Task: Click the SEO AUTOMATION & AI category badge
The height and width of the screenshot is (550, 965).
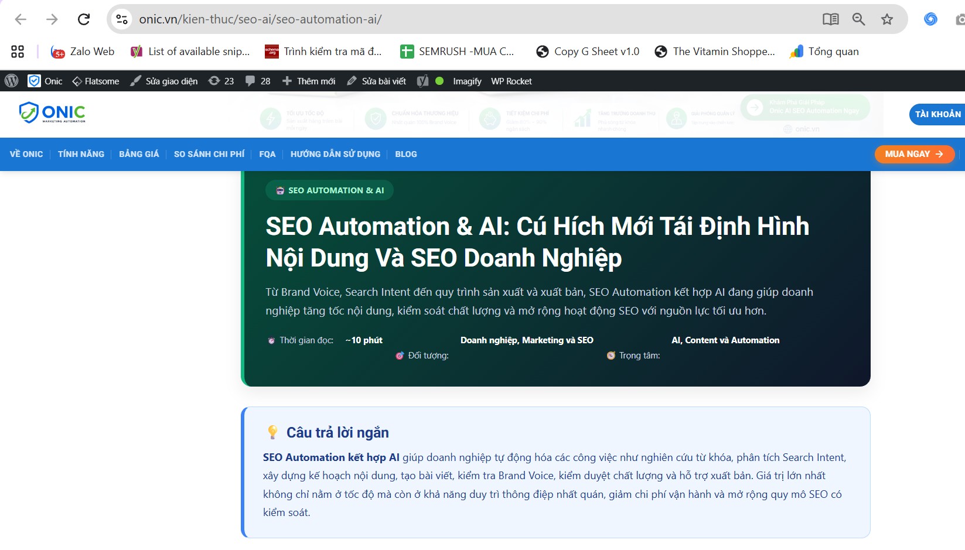Action: 329,190
